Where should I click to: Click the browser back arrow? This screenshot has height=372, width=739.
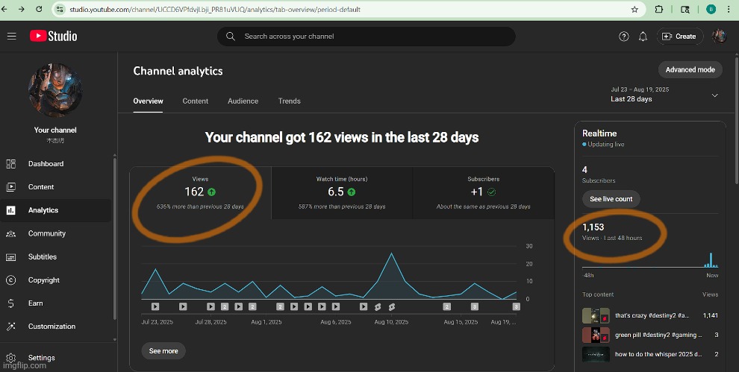[x=4, y=9]
